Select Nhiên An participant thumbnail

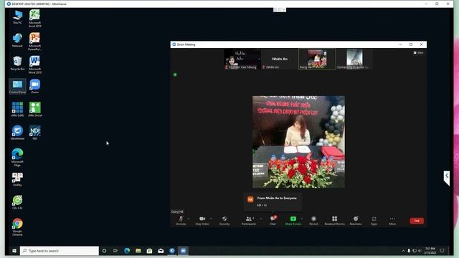(280, 59)
